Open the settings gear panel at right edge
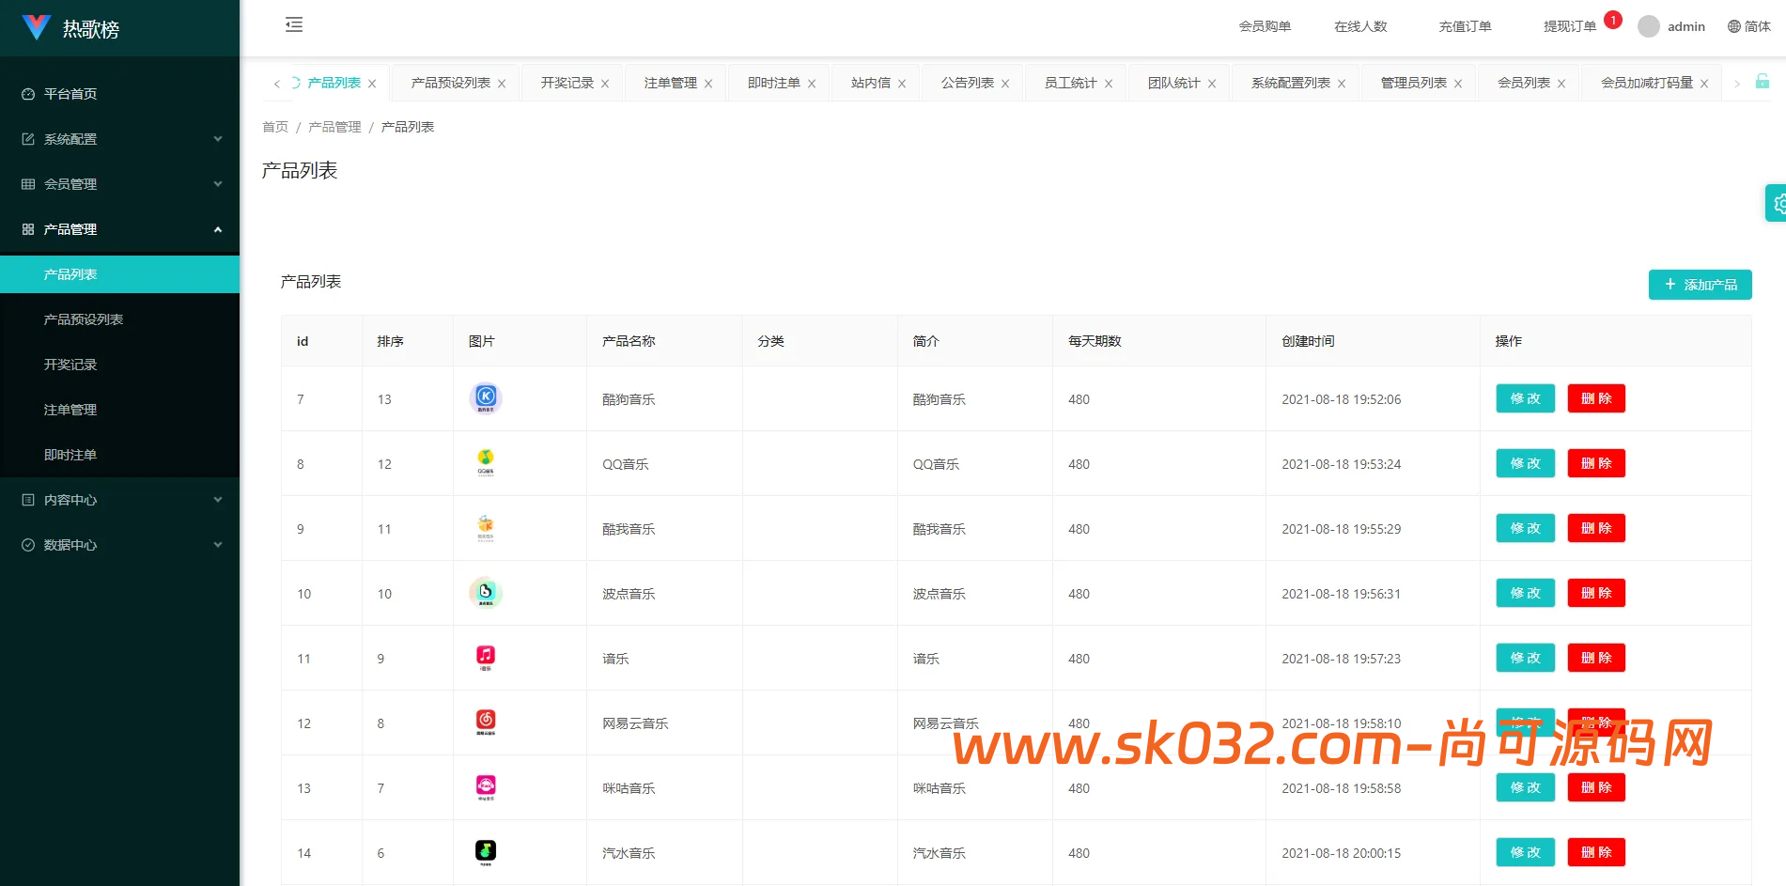This screenshot has width=1786, height=886. pyautogui.click(x=1778, y=203)
